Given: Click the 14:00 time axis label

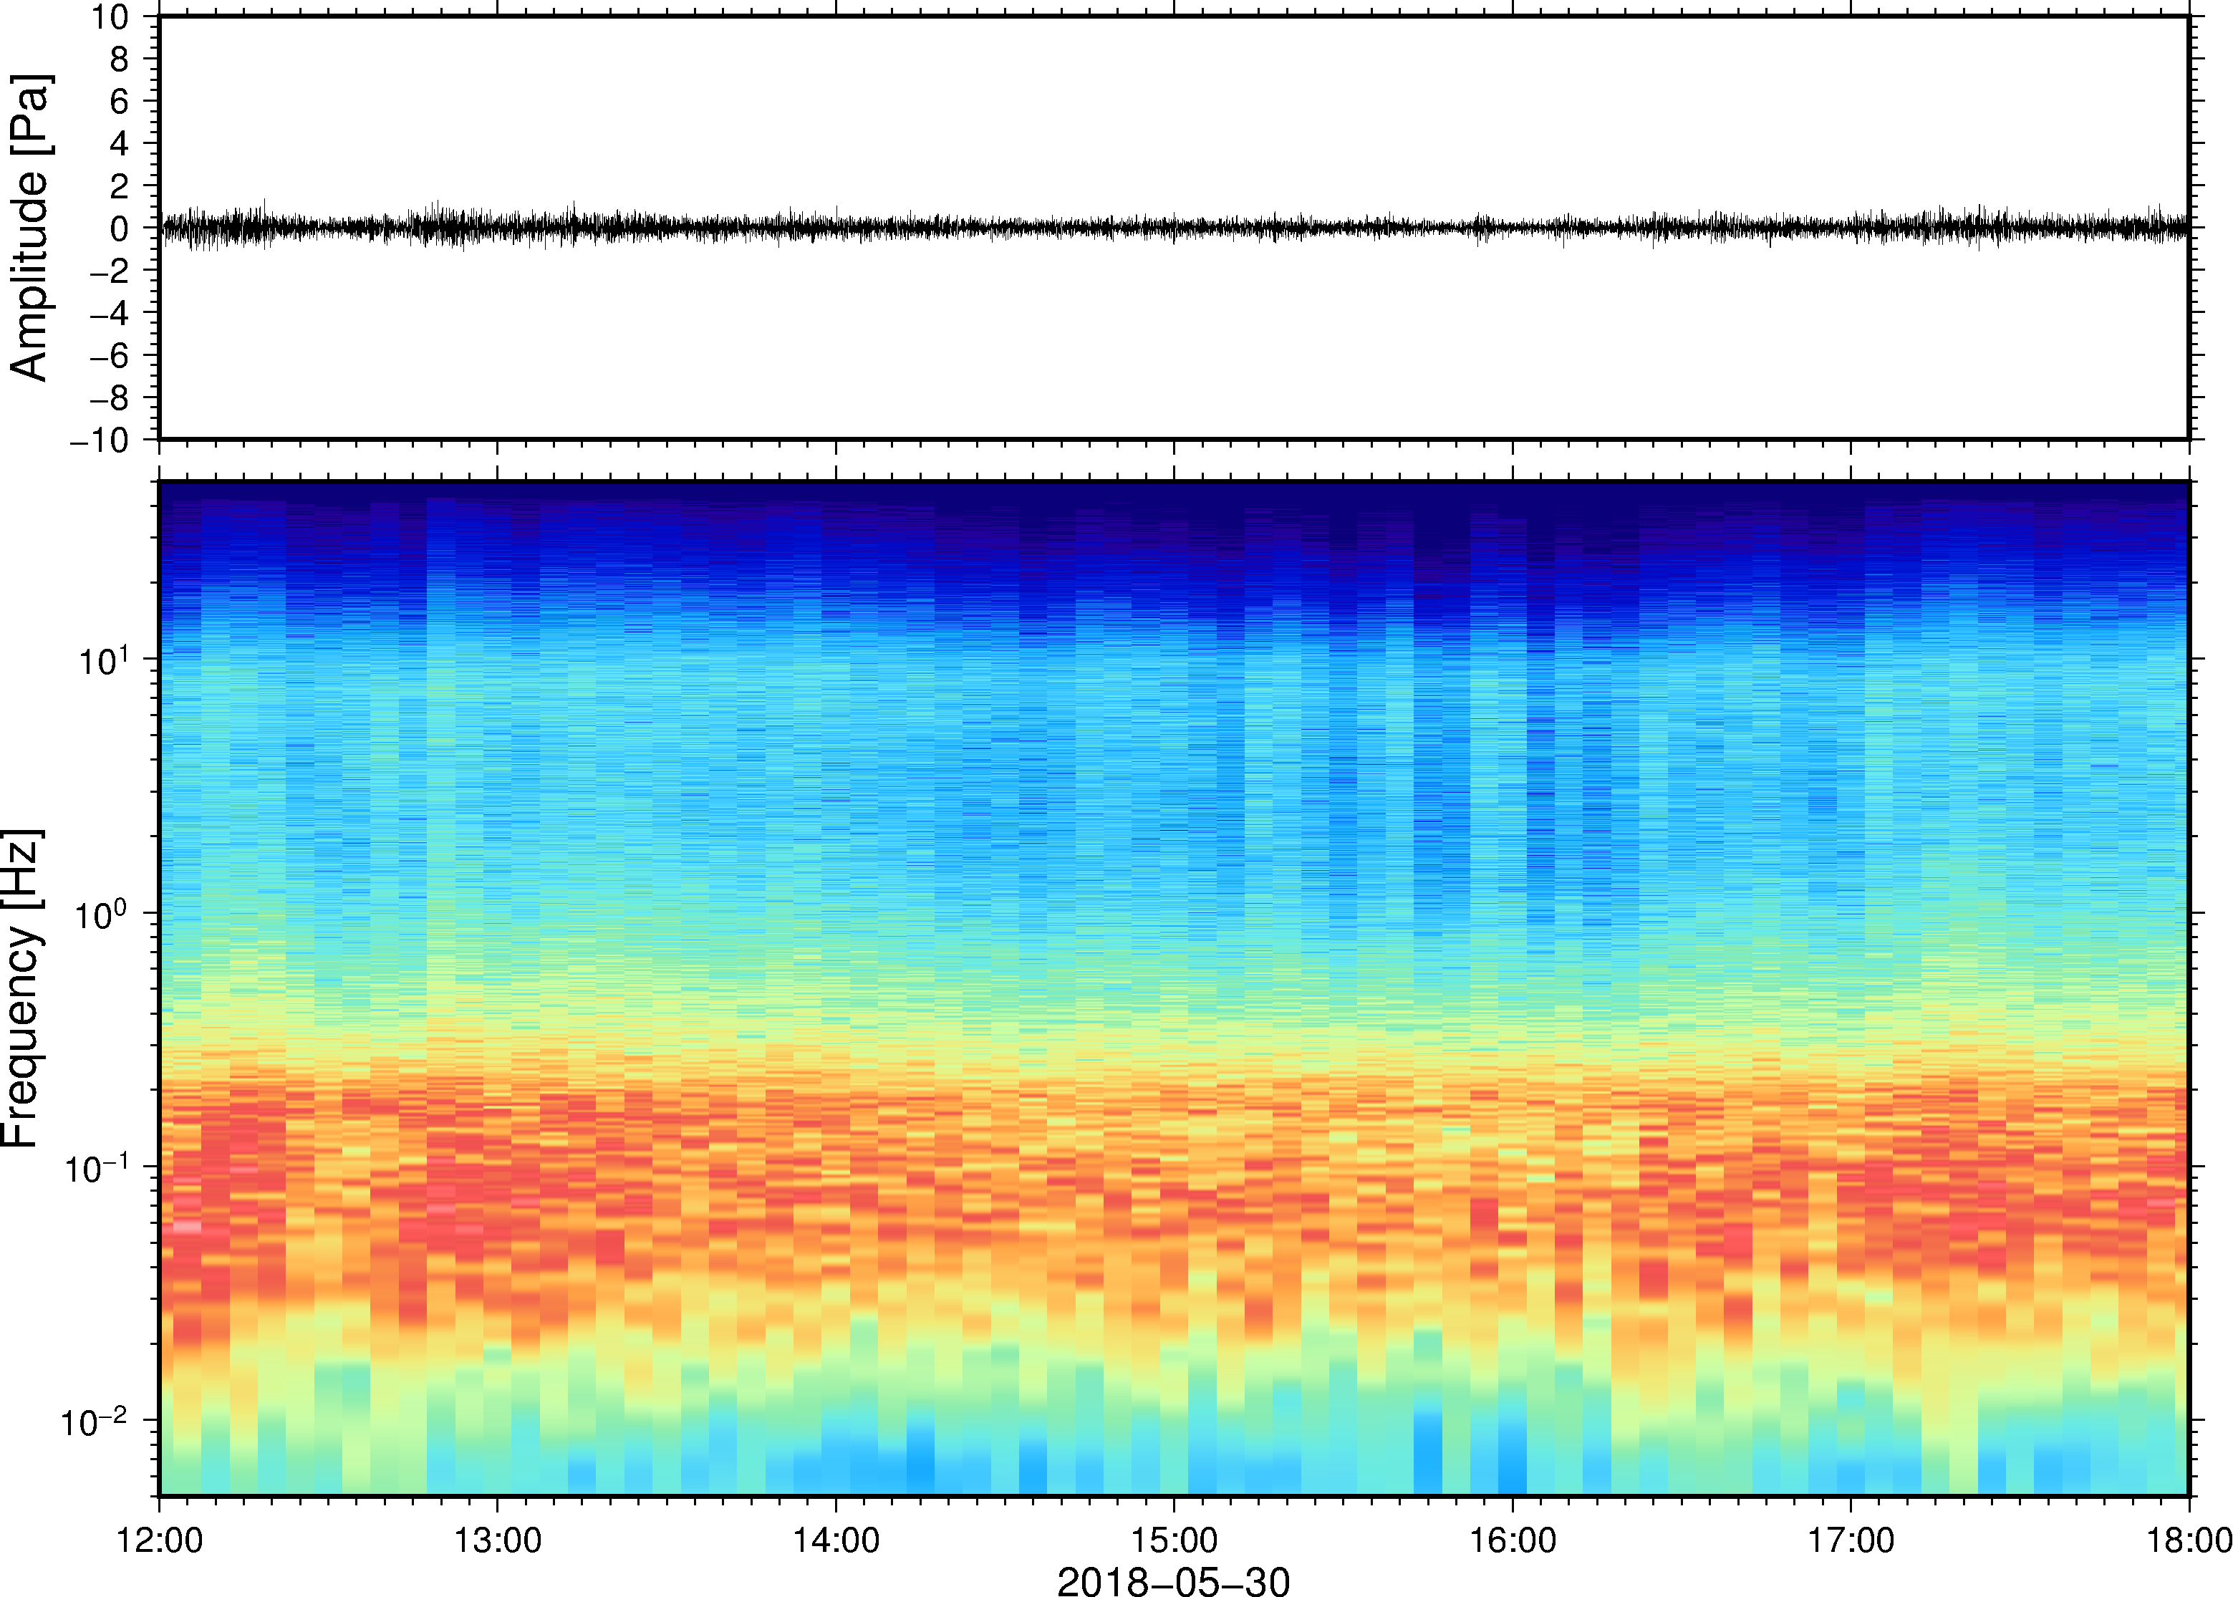Looking at the screenshot, I should (x=836, y=1540).
